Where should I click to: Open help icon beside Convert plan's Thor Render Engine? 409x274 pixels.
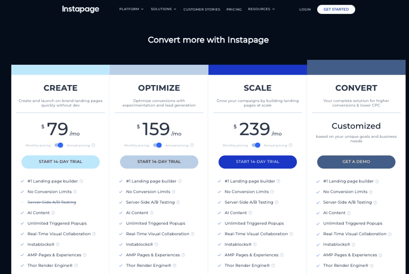click(x=371, y=266)
